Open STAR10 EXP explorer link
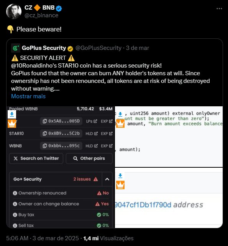The width and height of the screenshot is (228, 246). (x=107, y=134)
